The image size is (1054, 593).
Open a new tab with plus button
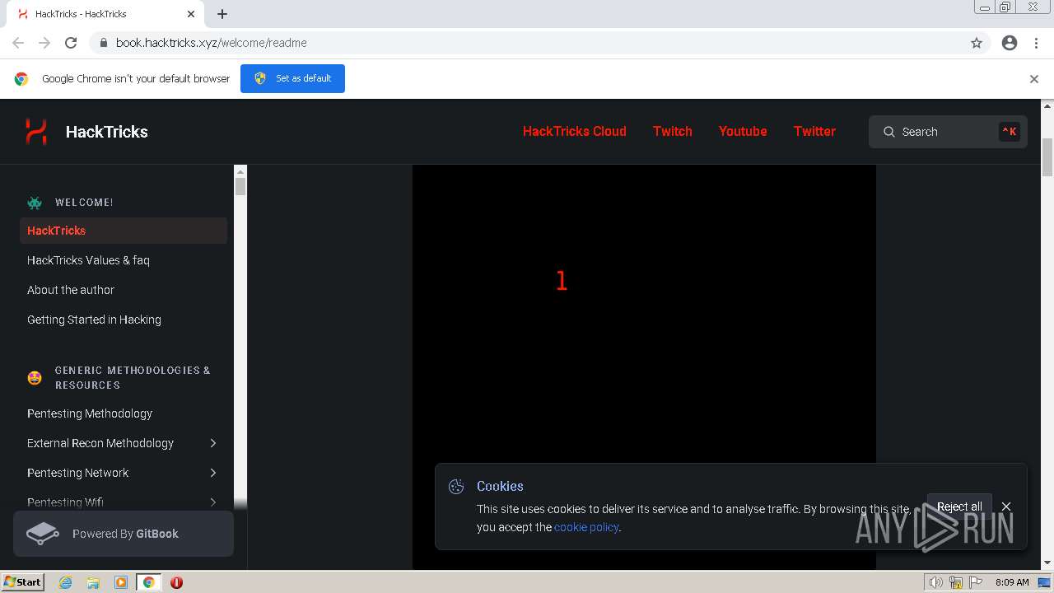[222, 14]
